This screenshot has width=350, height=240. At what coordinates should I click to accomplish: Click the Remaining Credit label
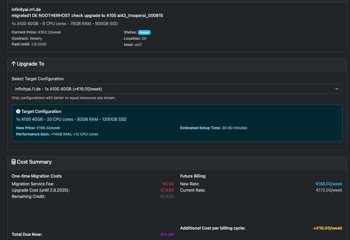[x=28, y=196]
